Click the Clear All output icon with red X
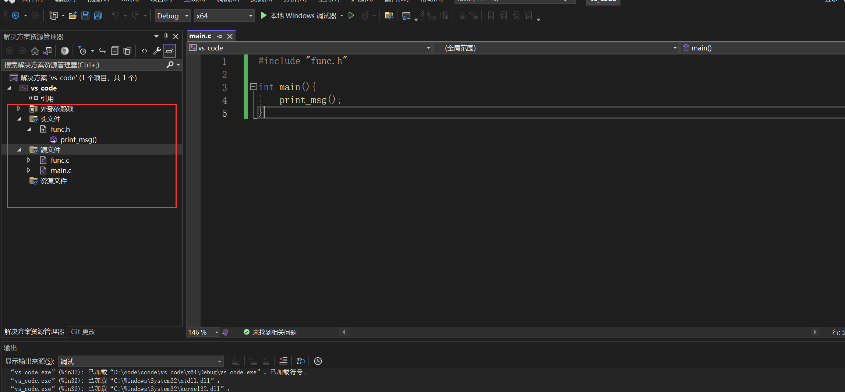Screen dimensions: 845x392 (283, 361)
